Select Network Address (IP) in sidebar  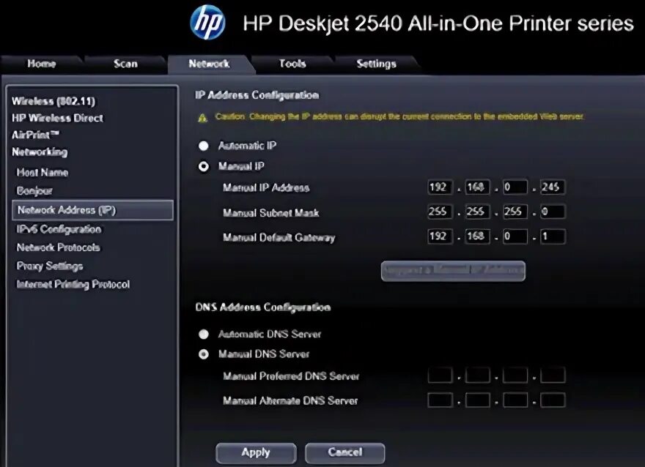pyautogui.click(x=92, y=210)
